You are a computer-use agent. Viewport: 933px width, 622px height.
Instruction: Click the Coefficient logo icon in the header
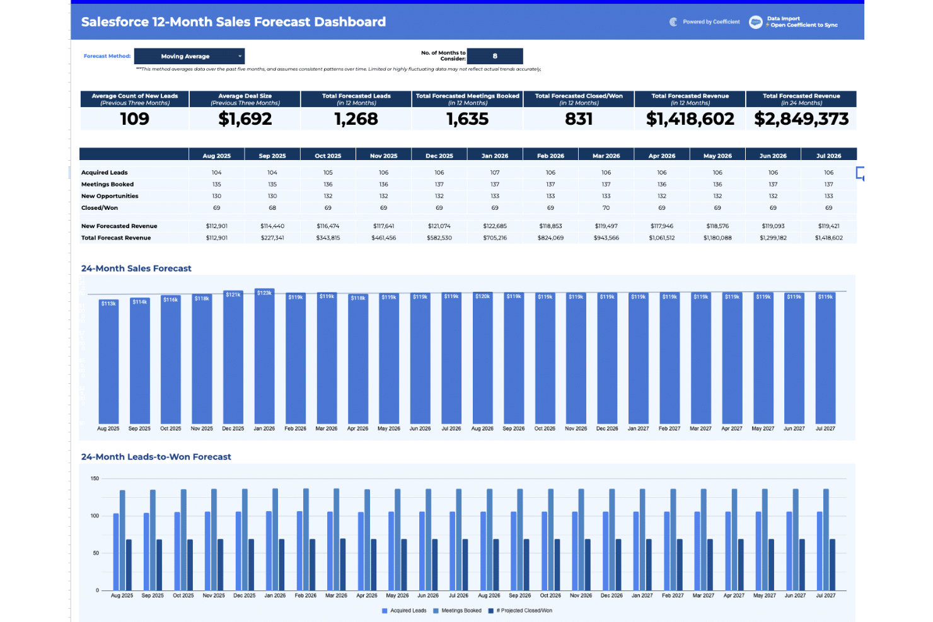[x=673, y=21]
